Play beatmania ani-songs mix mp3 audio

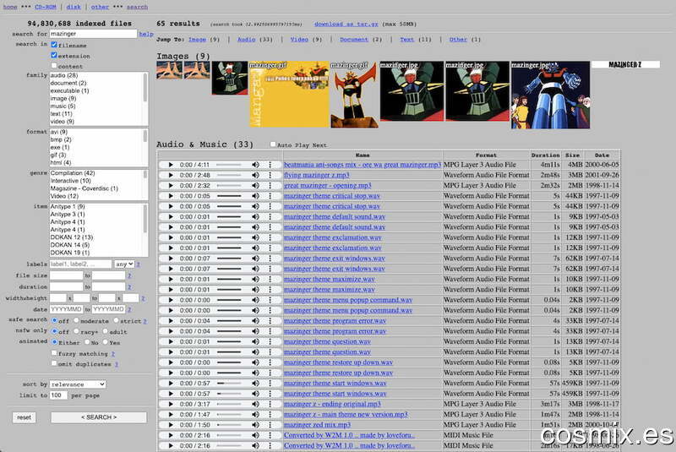click(x=171, y=165)
